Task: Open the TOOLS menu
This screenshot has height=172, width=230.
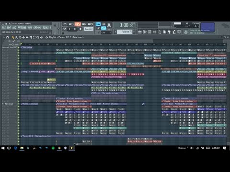Action: (46, 28)
